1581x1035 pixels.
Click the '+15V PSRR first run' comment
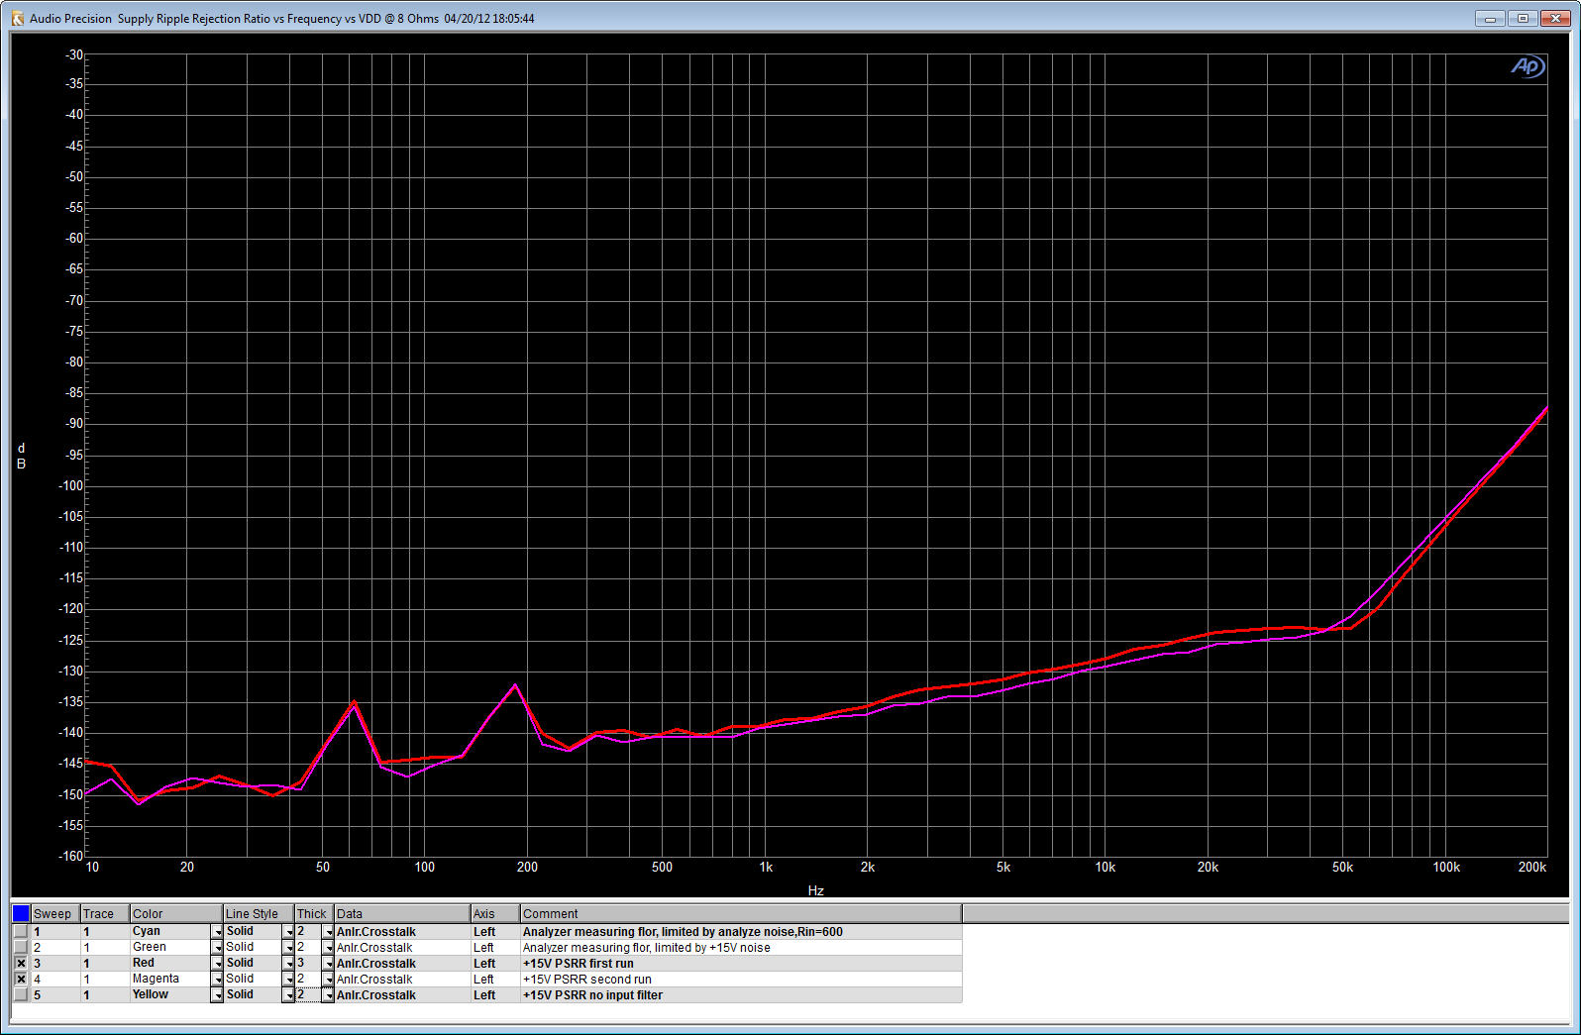click(x=579, y=964)
